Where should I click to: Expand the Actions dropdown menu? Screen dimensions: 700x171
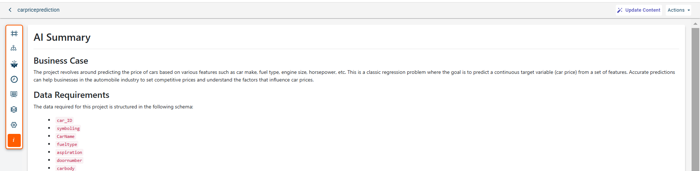pyautogui.click(x=676, y=10)
